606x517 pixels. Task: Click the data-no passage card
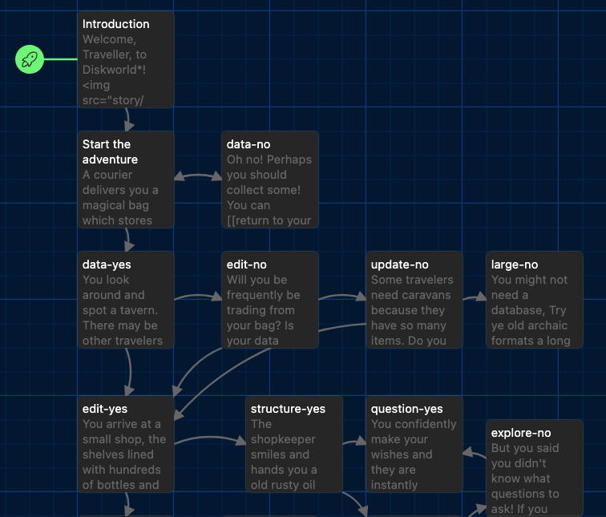click(x=270, y=180)
